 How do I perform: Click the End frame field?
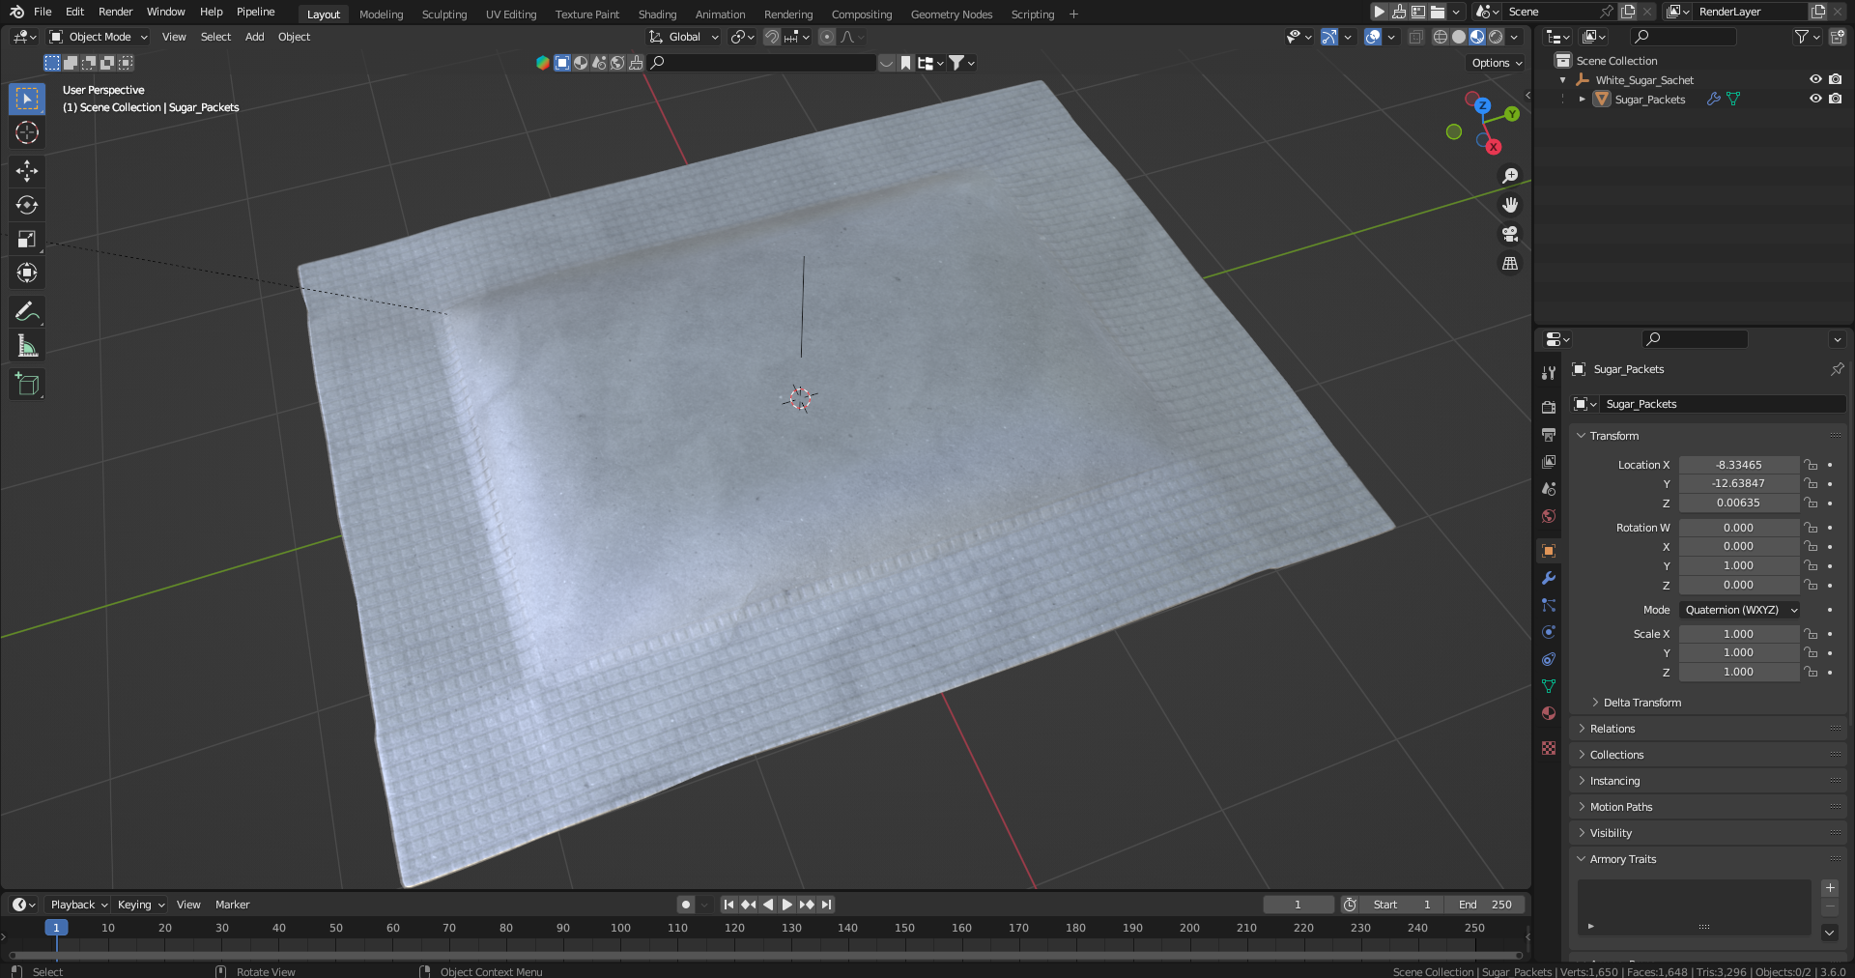(x=1485, y=905)
